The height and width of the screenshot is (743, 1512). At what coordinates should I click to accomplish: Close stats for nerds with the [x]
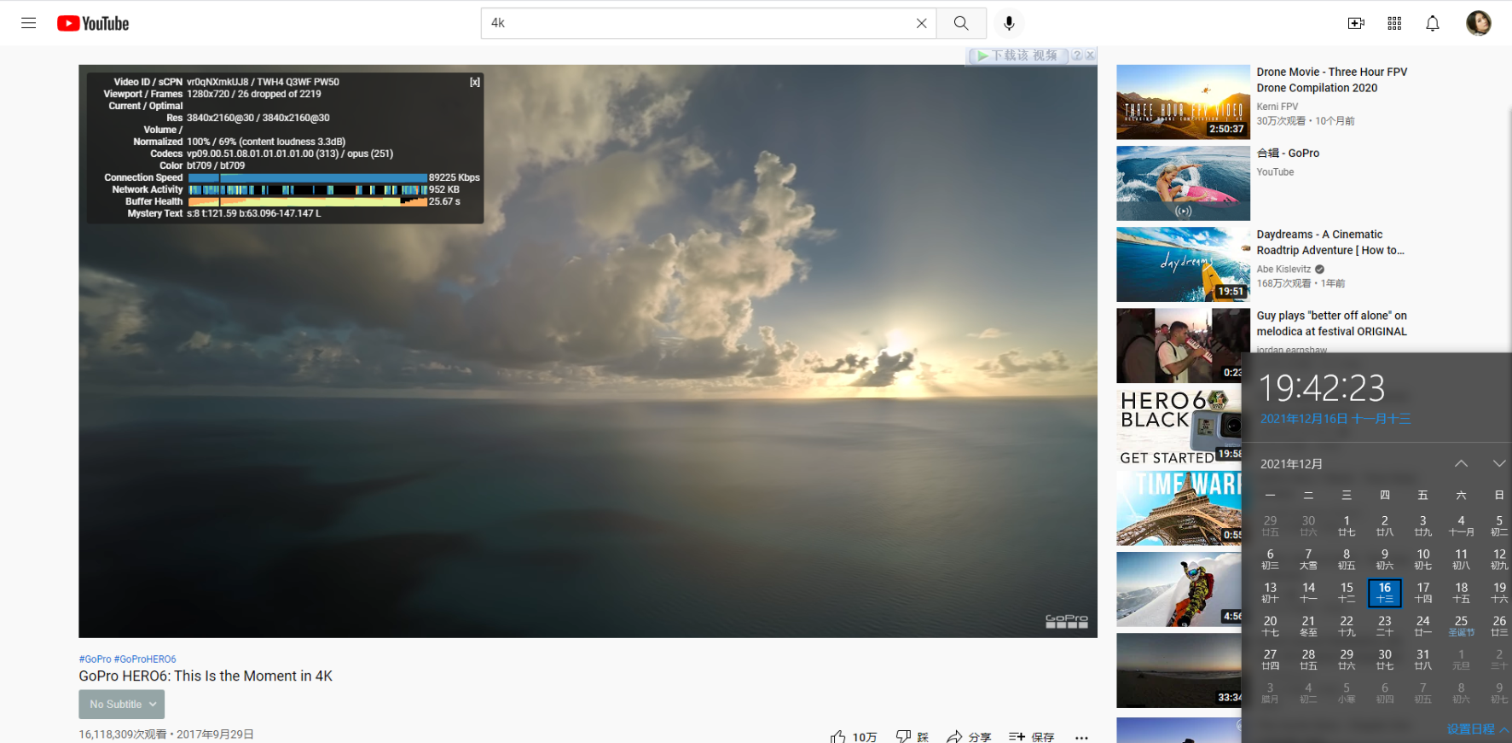[x=475, y=82]
